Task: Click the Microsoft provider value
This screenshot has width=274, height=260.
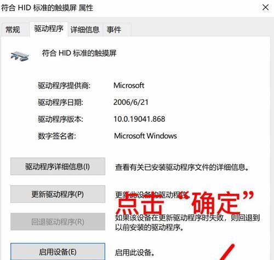Action: click(129, 85)
